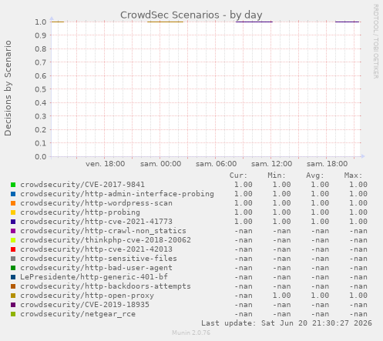Click the sam. 06:00 time axis label
Viewport: 383px width, 341px height.
[x=217, y=164]
